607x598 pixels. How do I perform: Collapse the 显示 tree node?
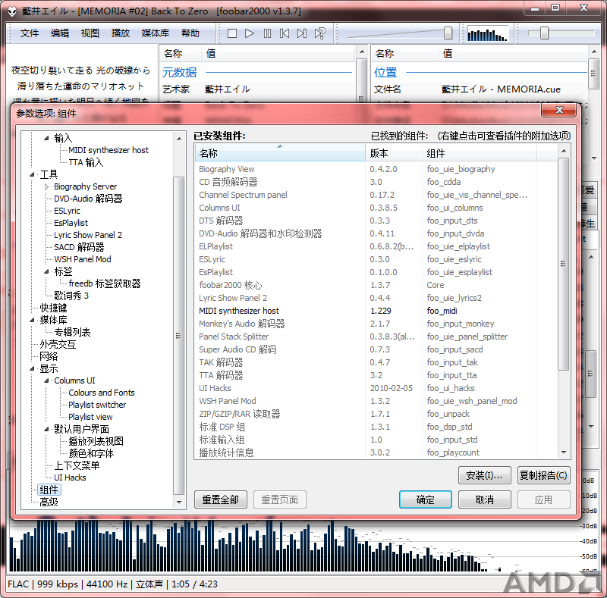[x=32, y=368]
